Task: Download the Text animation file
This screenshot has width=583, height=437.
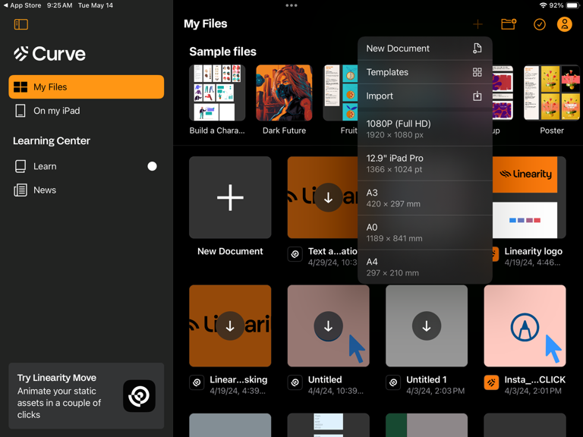Action: click(328, 197)
